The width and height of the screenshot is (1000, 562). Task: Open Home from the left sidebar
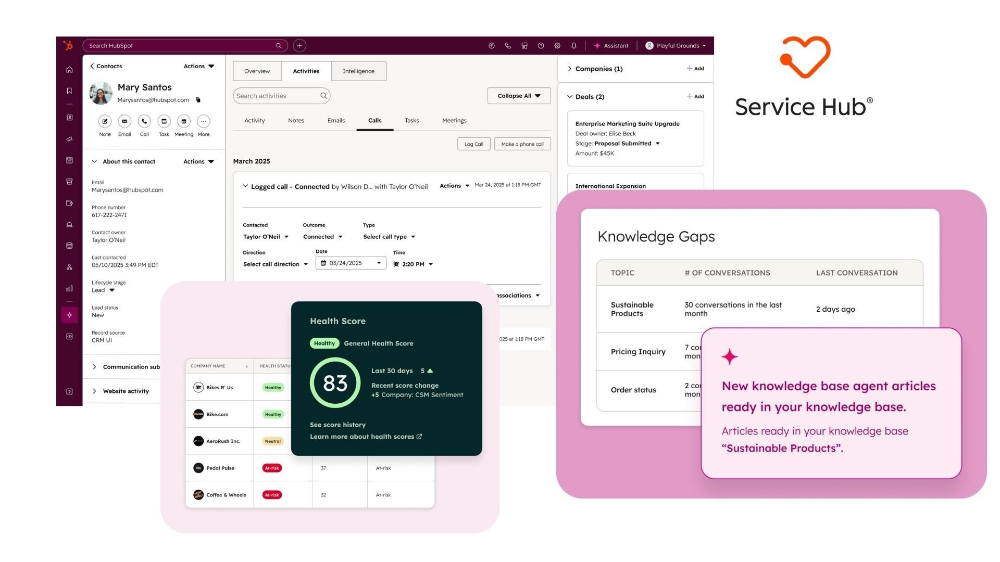(x=69, y=70)
